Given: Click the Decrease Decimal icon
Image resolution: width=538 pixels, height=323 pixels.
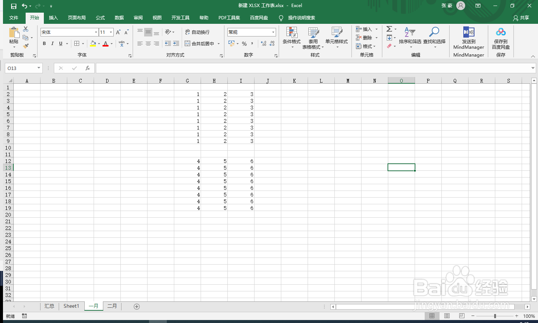Looking at the screenshot, I should click(272, 44).
